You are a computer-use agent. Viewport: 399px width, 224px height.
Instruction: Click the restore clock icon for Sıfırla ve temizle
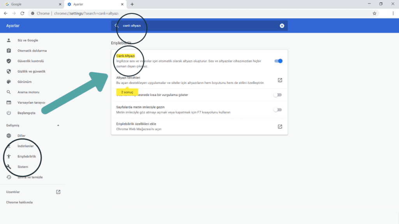click(x=9, y=177)
